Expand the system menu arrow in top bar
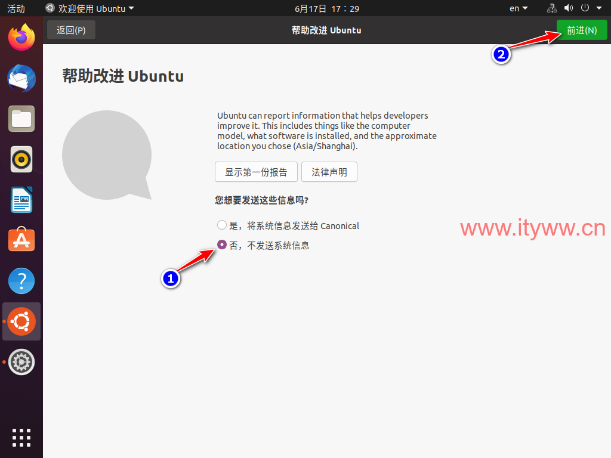 click(599, 8)
